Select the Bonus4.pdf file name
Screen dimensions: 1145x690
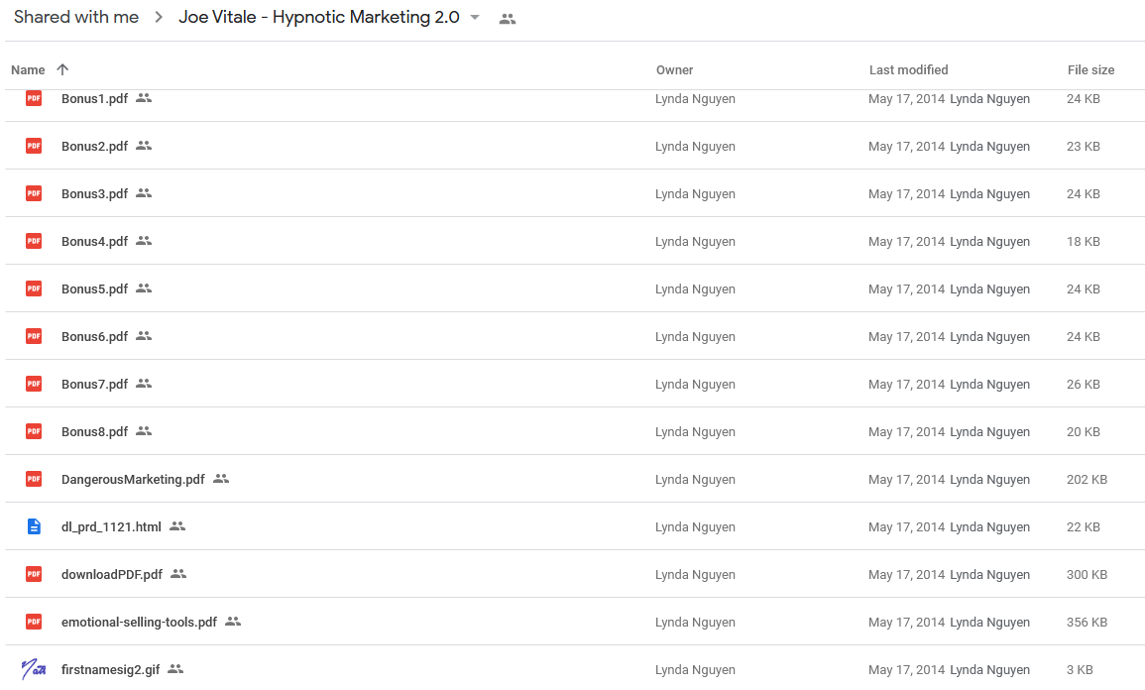point(95,241)
